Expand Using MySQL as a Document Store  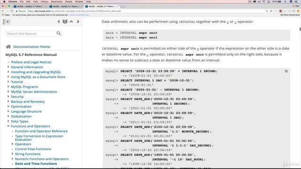[x=8, y=77]
